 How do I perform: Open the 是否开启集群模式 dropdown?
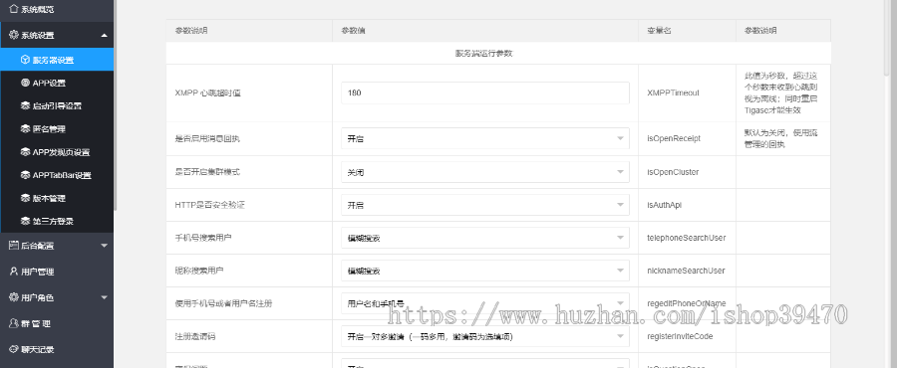tap(485, 172)
